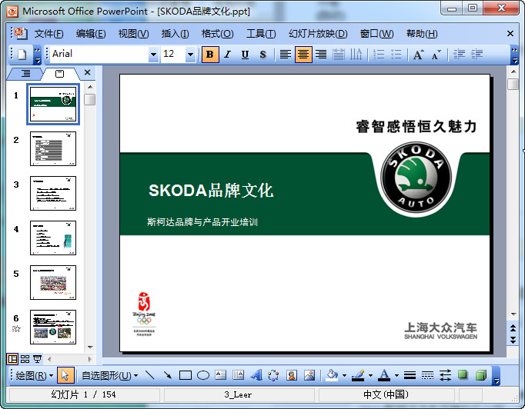
Task: Open the font name dropdown
Action: pos(153,54)
